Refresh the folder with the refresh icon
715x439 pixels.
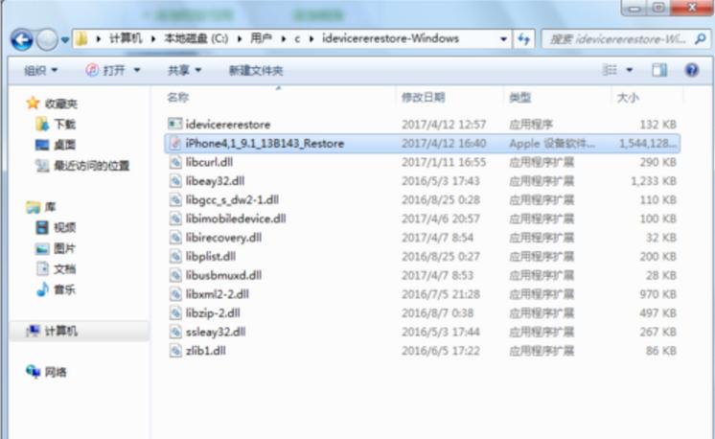[524, 39]
